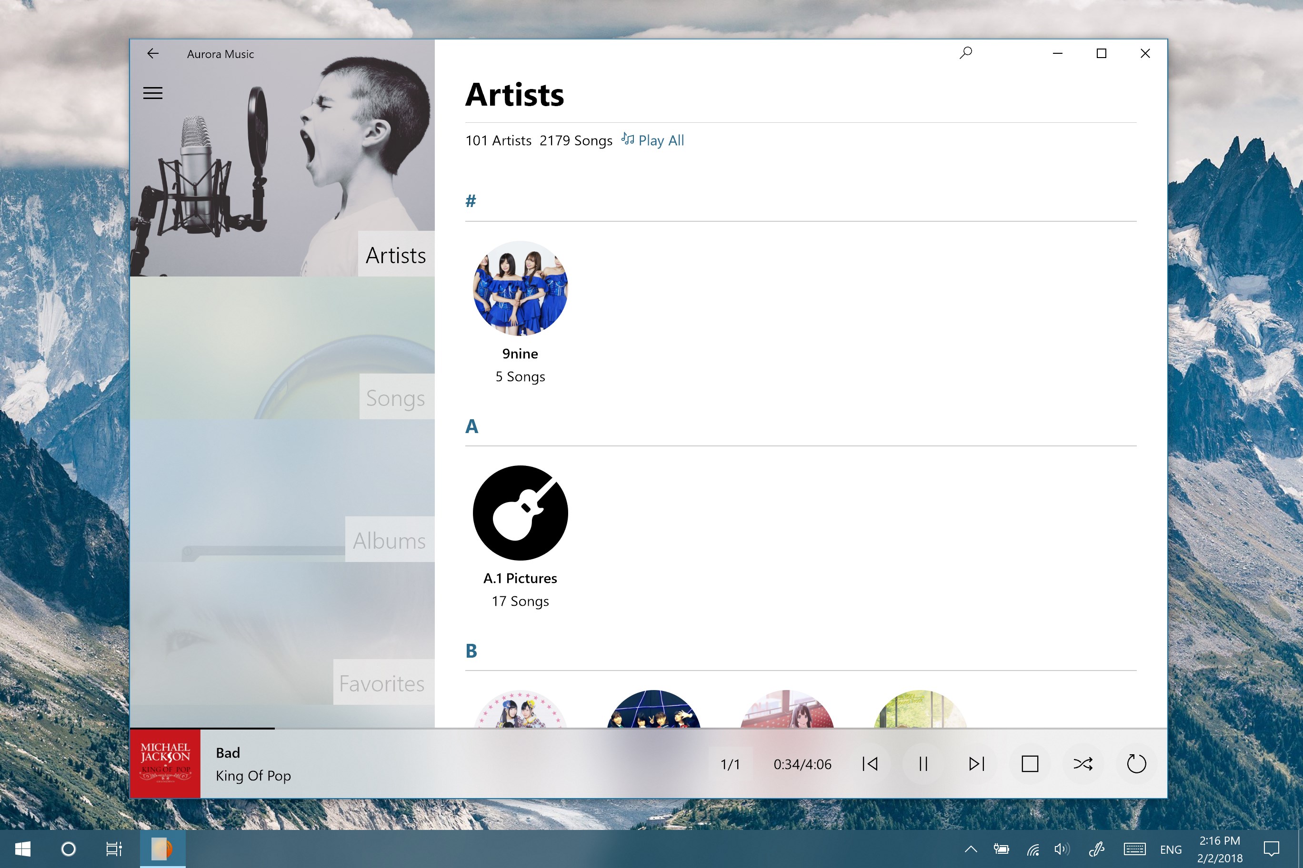
Task: Toggle repeat loop mode
Action: coord(1136,764)
